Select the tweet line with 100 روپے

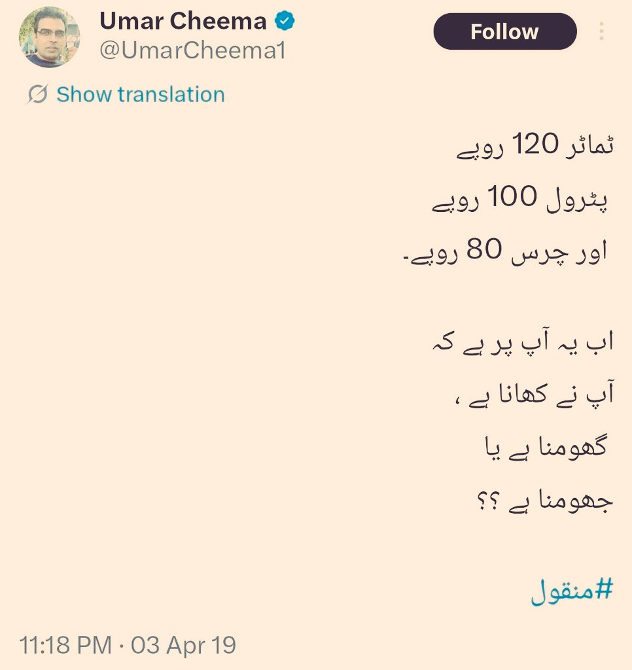click(x=519, y=199)
